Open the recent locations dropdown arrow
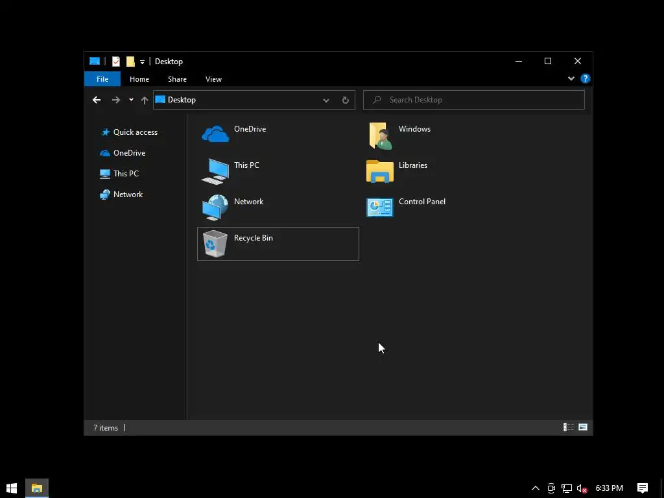Viewport: 664px width, 498px height. (131, 99)
